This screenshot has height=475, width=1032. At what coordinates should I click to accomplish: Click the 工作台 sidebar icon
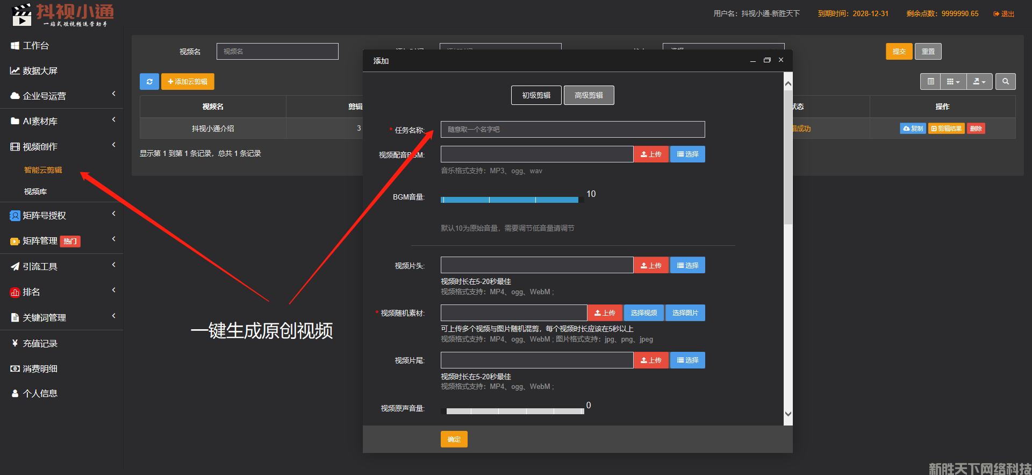[15, 46]
